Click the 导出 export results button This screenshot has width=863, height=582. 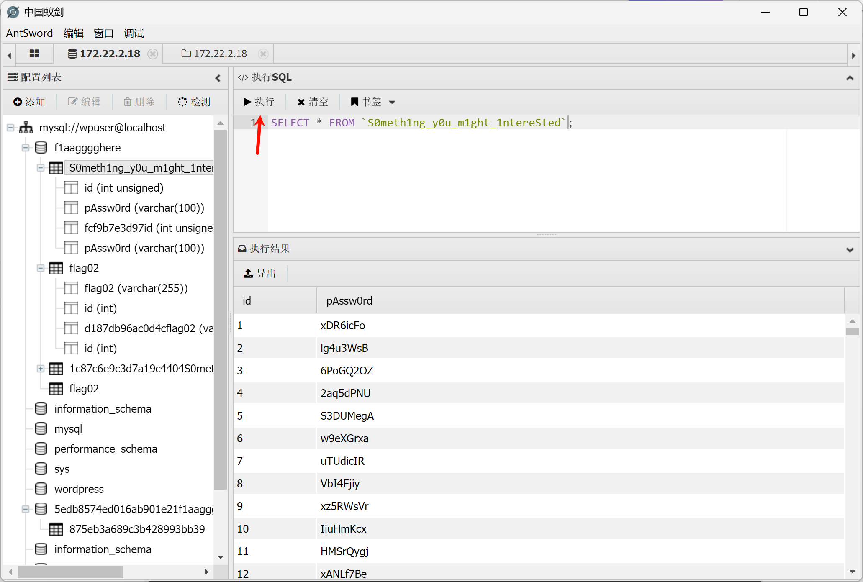coord(259,273)
